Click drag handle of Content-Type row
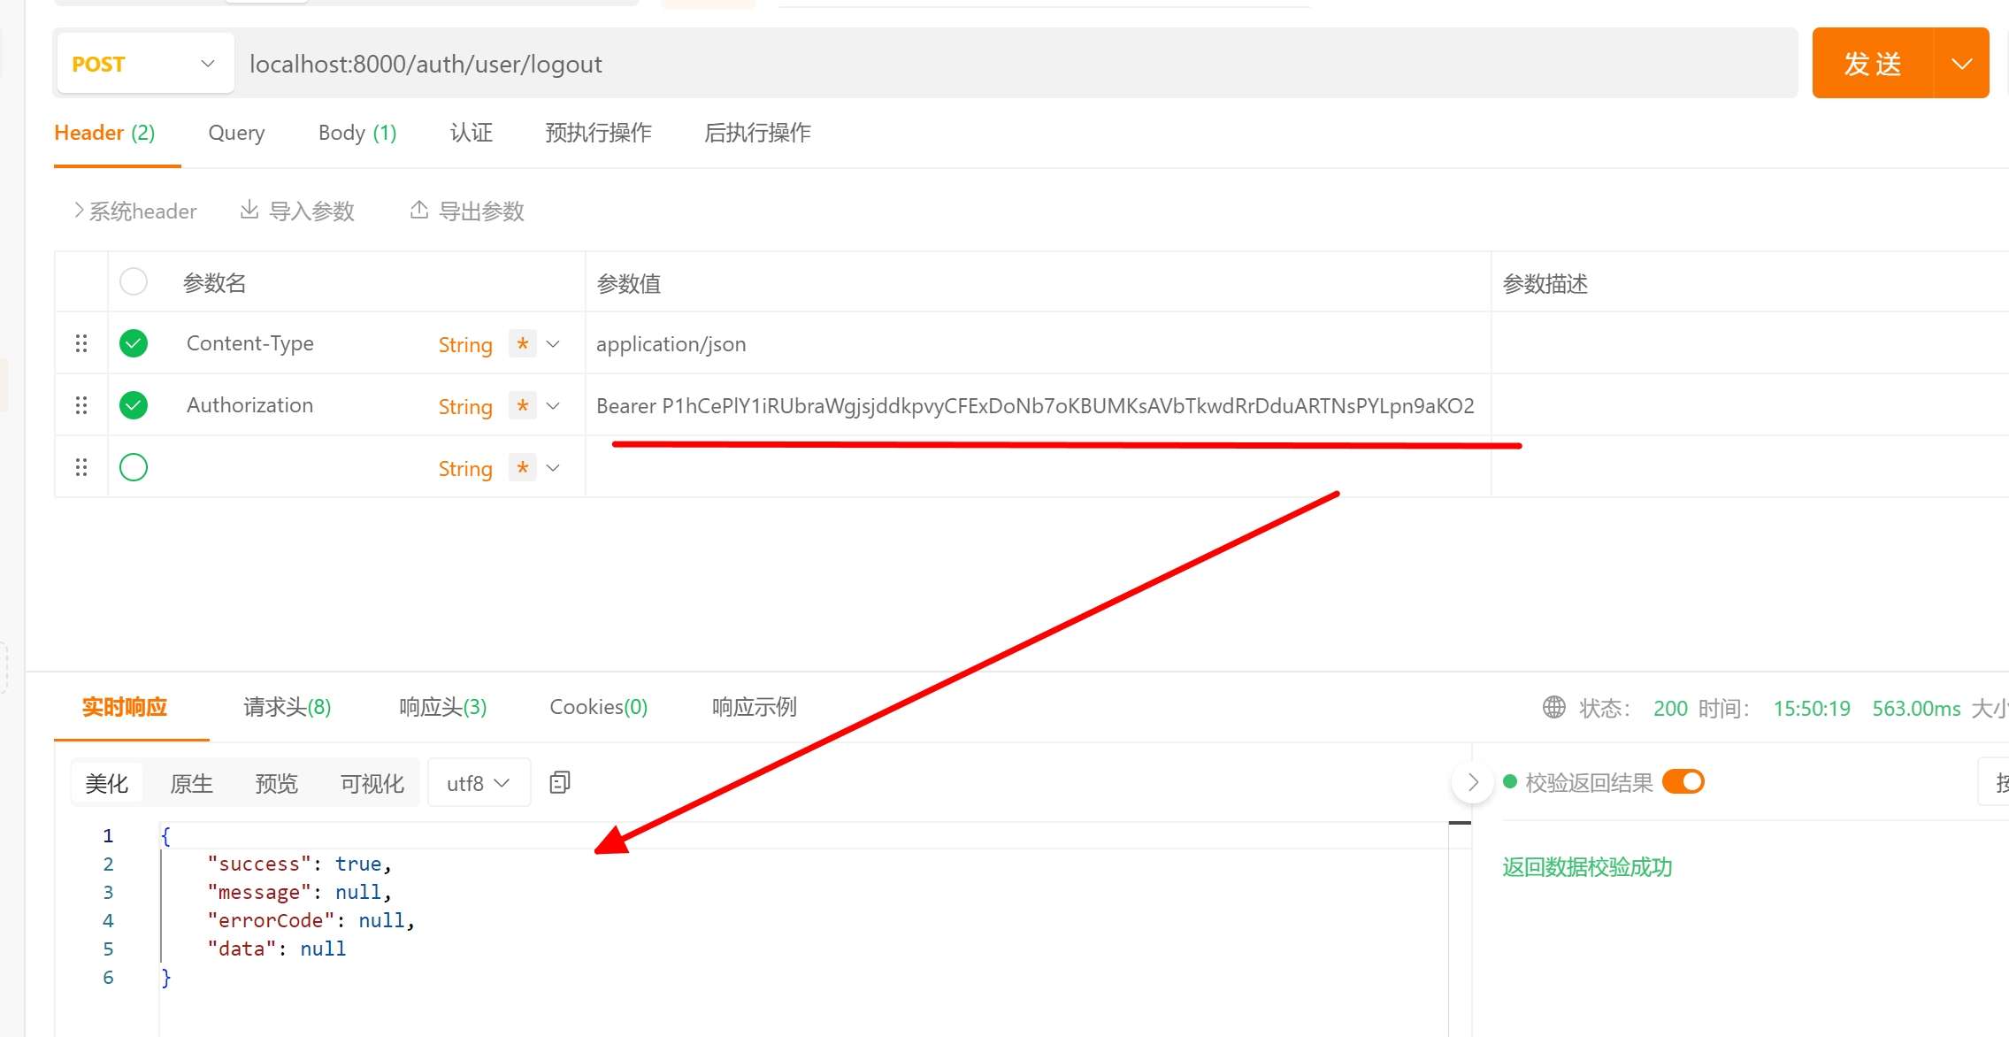The width and height of the screenshot is (2009, 1037). (x=81, y=343)
